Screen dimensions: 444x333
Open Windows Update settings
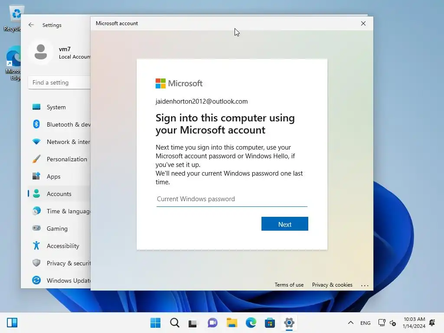coord(59,281)
